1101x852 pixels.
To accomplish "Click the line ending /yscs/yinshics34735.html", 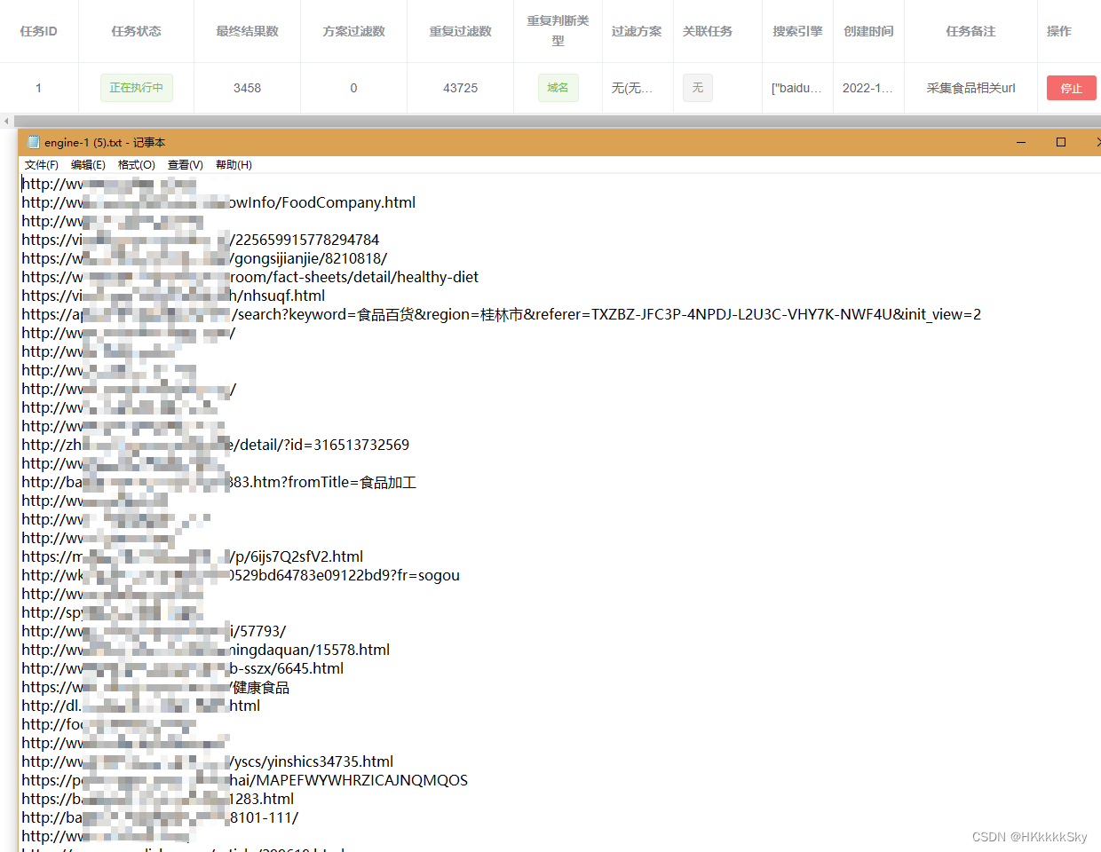I will point(208,761).
